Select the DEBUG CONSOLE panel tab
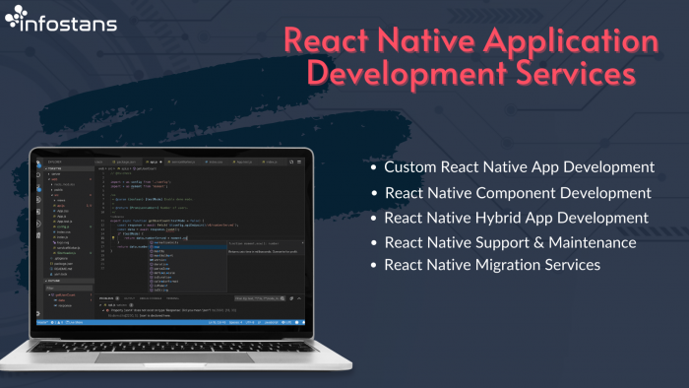 point(151,298)
